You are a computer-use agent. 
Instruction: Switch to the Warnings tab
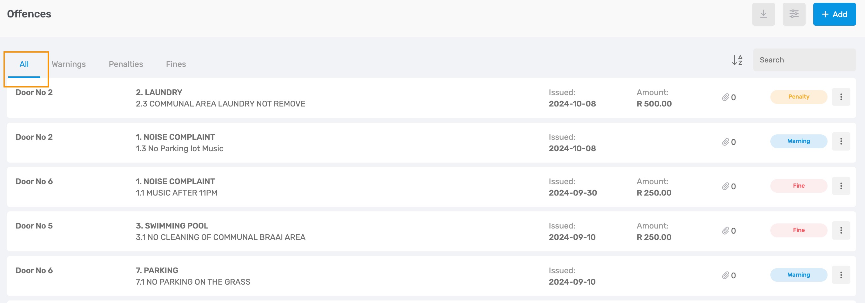click(69, 64)
